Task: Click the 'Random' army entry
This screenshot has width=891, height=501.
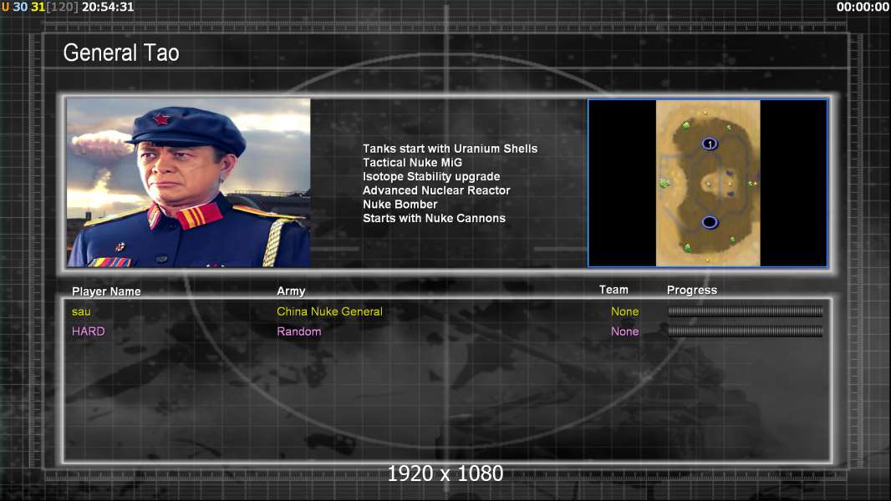Action: (299, 331)
